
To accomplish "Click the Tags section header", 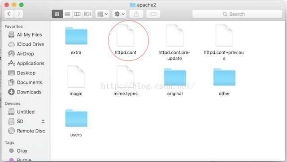I will [9, 142].
